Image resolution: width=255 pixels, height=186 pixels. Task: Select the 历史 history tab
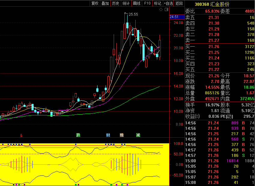click(x=115, y=3)
